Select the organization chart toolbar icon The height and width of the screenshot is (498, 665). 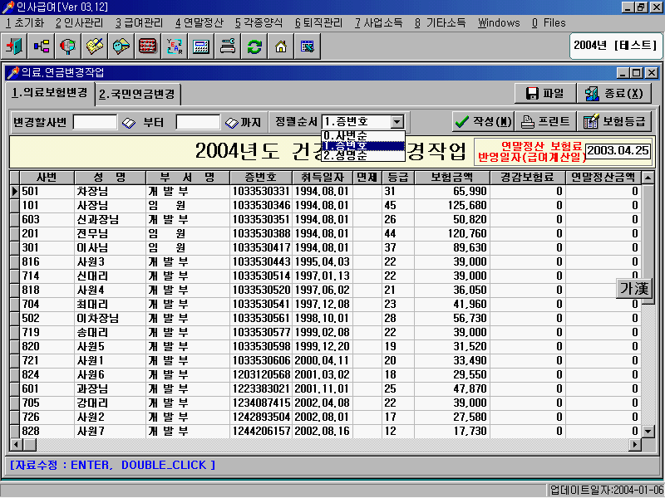[x=41, y=47]
